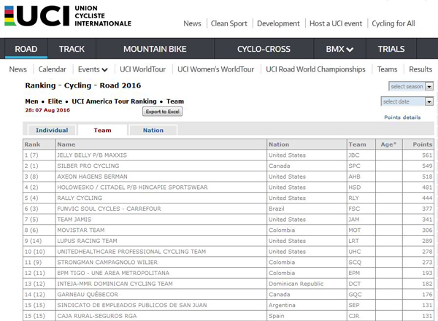This screenshot has height=321, width=438.
Task: Open UCI Women's WorldTour page
Action: pos(215,69)
